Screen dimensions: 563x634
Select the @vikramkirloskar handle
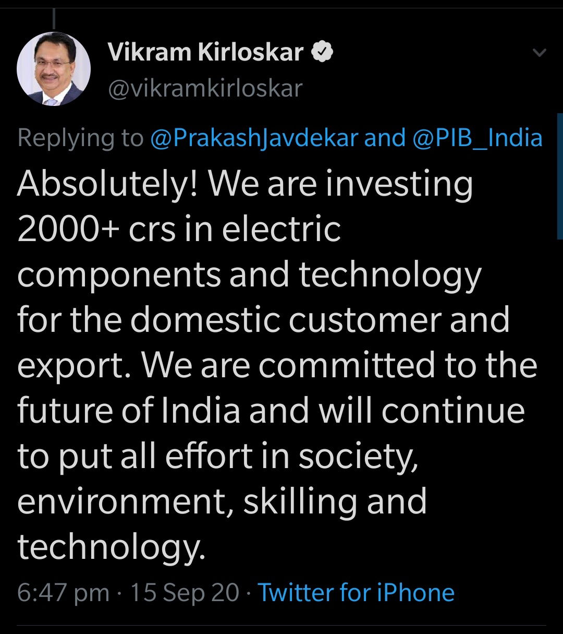tap(205, 88)
